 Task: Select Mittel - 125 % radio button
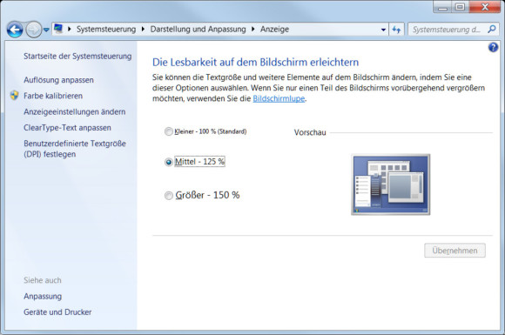[169, 162]
